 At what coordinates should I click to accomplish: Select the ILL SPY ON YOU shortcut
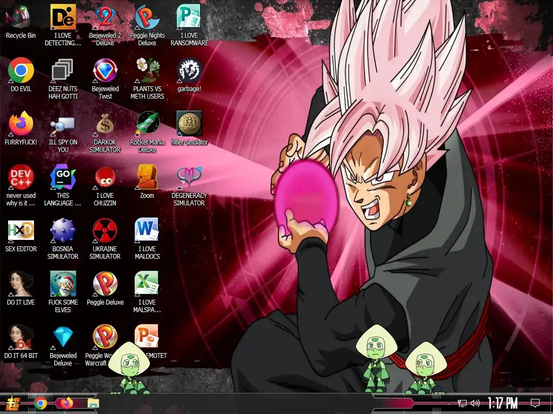click(x=63, y=133)
